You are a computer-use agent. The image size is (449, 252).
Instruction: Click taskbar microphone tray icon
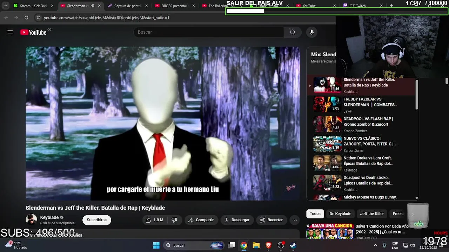coord(384,245)
